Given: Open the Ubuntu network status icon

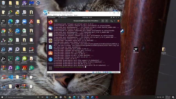Looking at the screenshot, I should pos(111,18).
